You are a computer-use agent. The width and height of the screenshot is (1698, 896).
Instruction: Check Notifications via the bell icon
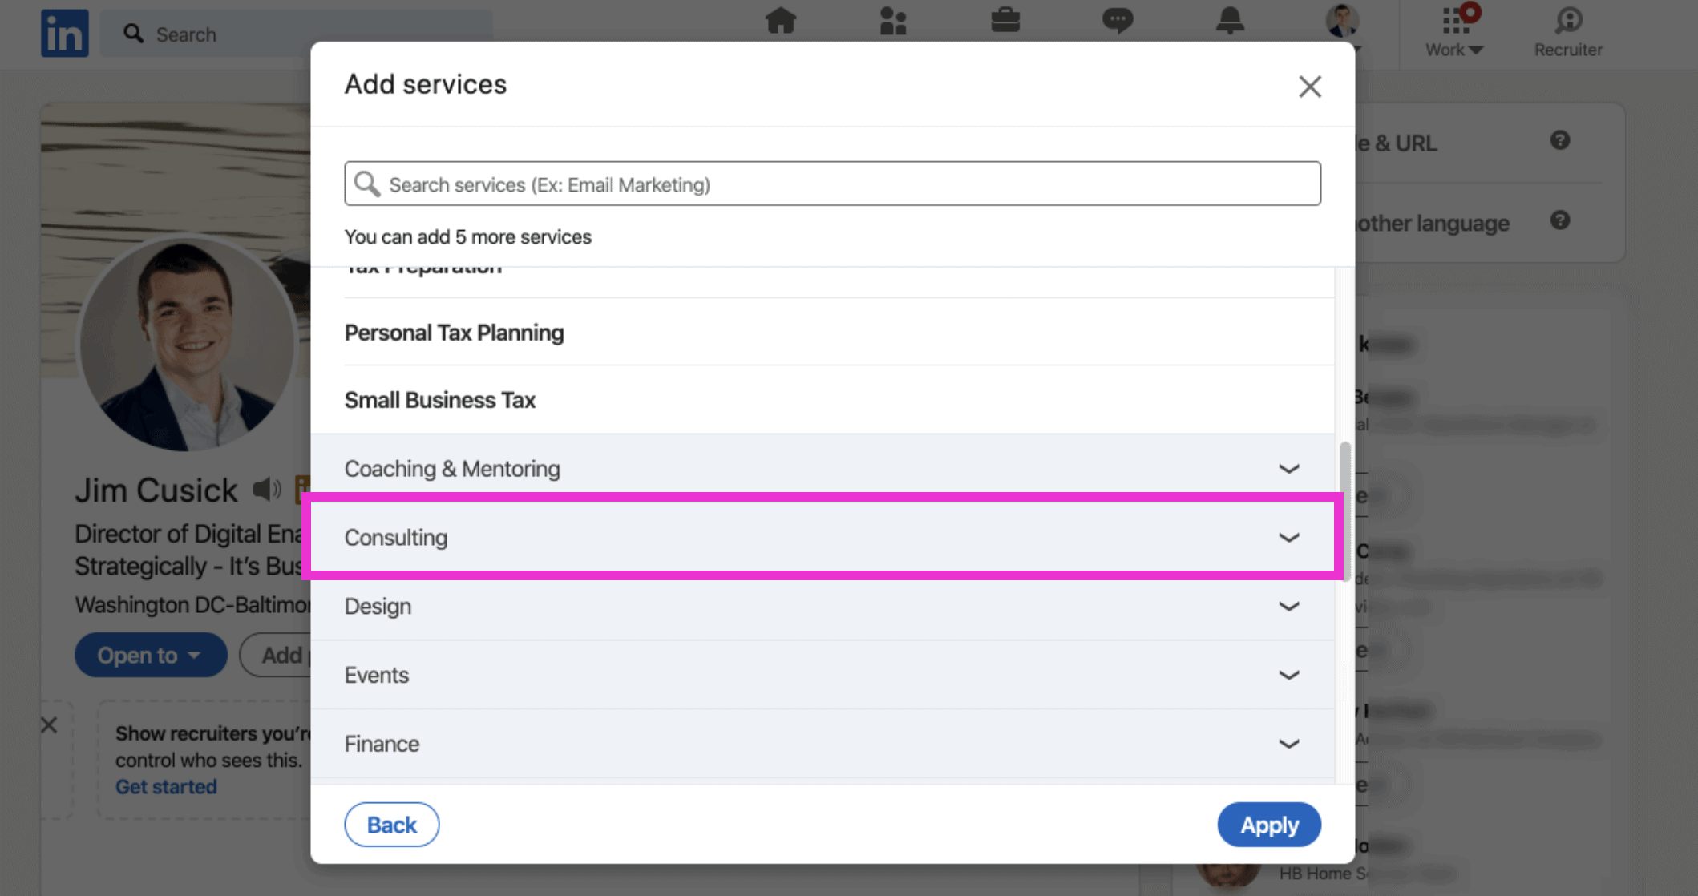pyautogui.click(x=1230, y=22)
